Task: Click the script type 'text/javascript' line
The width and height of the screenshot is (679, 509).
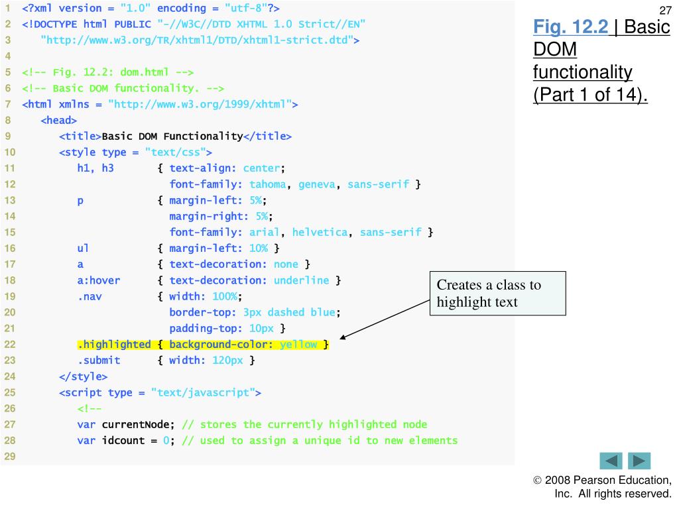Action: 160,392
